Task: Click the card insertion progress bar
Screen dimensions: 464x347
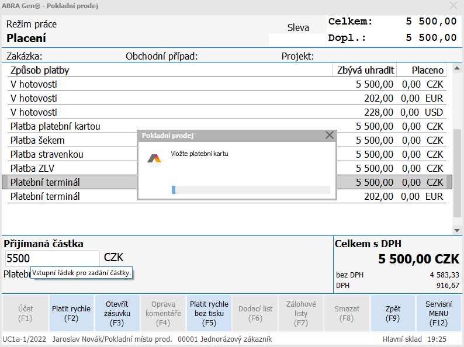Action: [251, 189]
